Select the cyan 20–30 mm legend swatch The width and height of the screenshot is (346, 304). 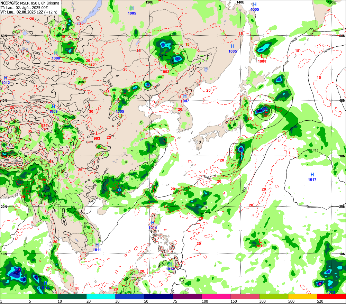pos(101,296)
